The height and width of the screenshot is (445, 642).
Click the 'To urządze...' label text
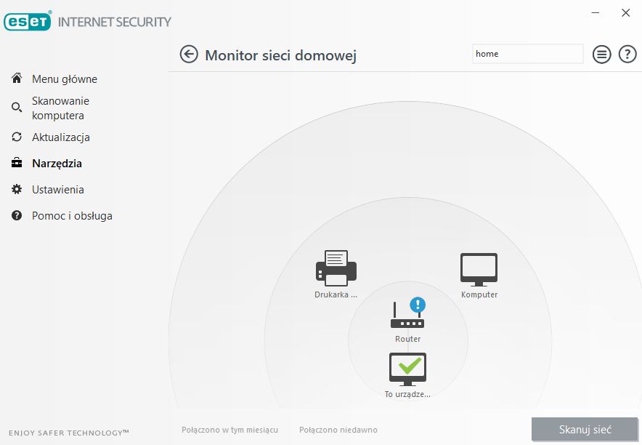click(x=407, y=394)
